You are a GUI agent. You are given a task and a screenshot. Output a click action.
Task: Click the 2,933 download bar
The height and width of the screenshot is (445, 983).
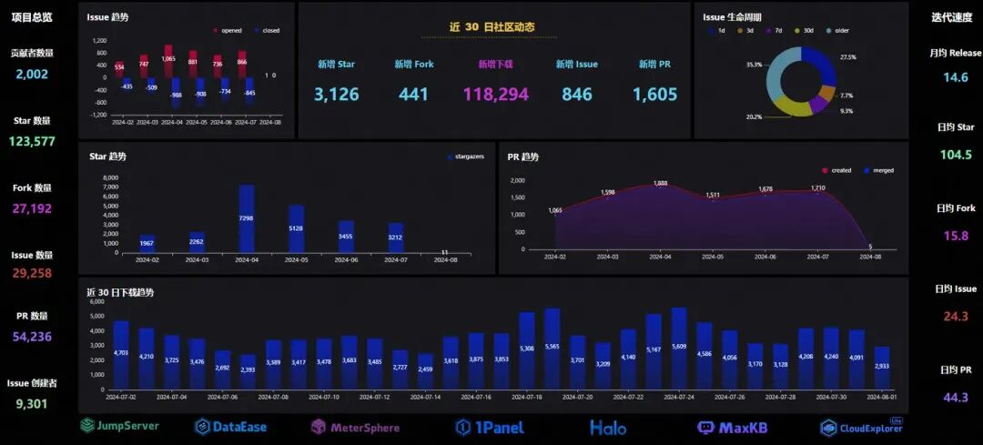[881, 368]
